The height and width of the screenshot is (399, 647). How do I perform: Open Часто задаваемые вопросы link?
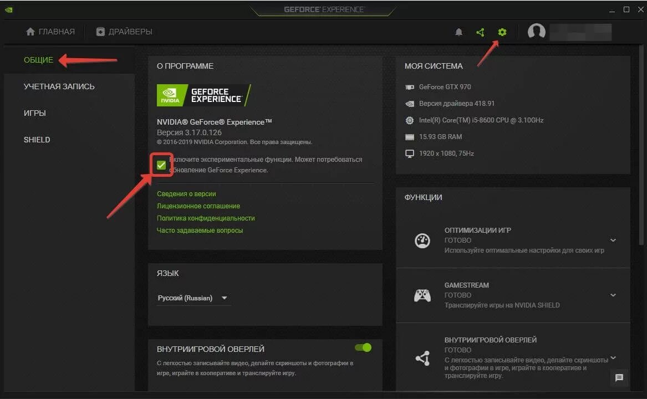200,230
